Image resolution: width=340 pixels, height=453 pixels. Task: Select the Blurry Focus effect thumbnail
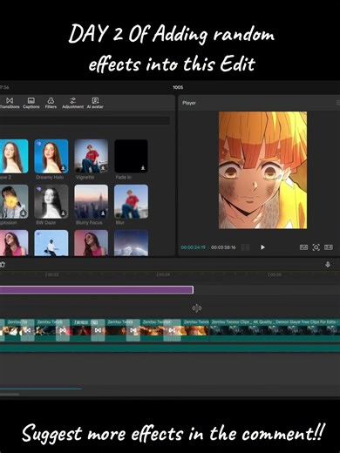[92, 201]
